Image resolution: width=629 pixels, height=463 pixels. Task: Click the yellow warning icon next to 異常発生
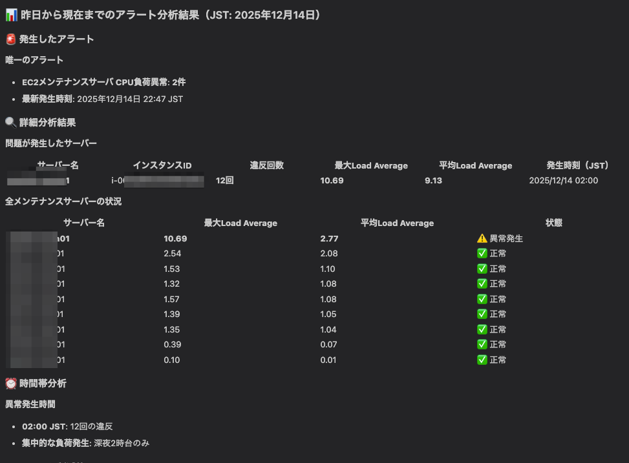pyautogui.click(x=482, y=238)
